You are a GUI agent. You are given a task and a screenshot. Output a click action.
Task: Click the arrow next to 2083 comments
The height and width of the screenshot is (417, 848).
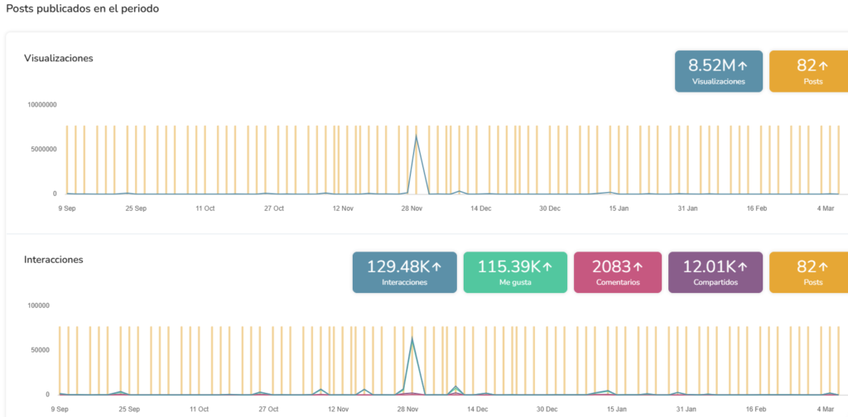click(638, 267)
